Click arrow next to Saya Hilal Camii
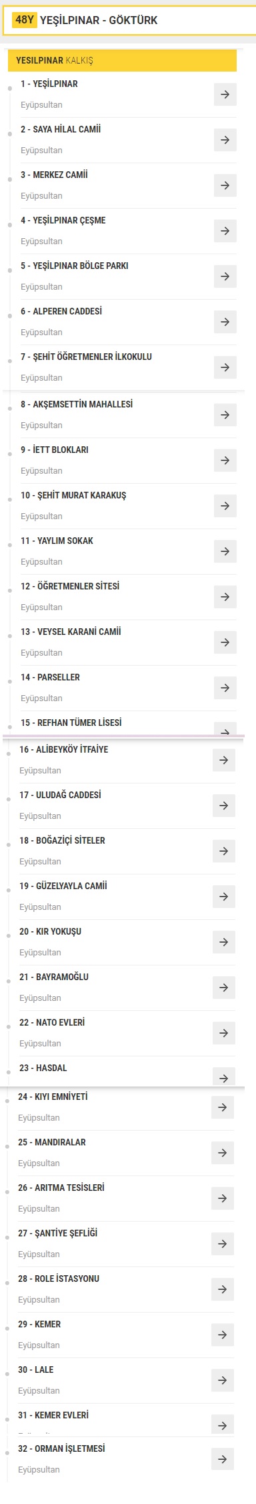This screenshot has height=1504, width=256. pos(225,140)
